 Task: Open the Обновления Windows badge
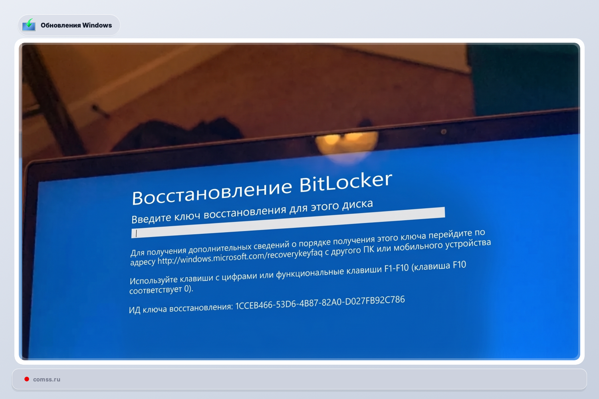pos(69,25)
